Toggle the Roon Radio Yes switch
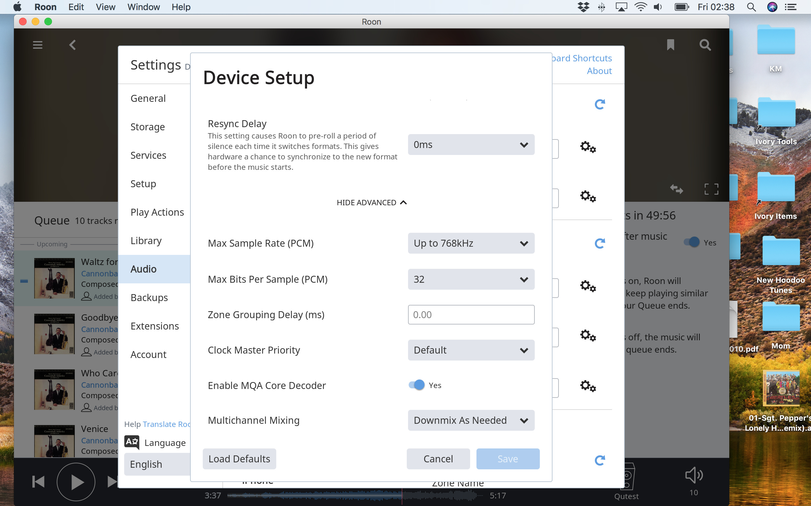The height and width of the screenshot is (506, 811). 692,242
